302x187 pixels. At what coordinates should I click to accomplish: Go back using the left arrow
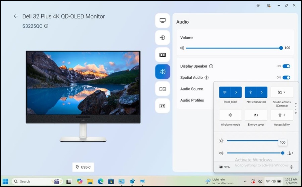(15, 16)
